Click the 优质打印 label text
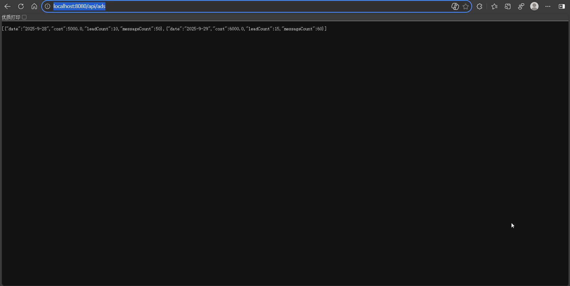 point(11,17)
